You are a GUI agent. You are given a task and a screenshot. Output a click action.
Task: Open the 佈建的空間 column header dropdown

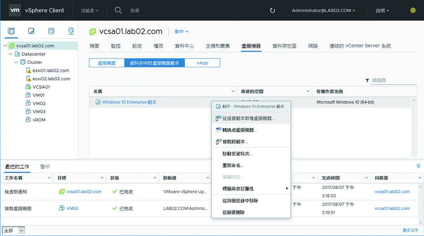[x=308, y=91]
